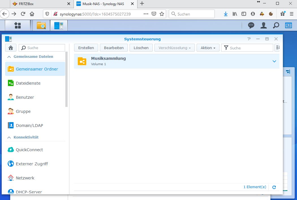The width and height of the screenshot is (297, 200).
Task: Select the Musiksammlung row title
Action: [108, 59]
